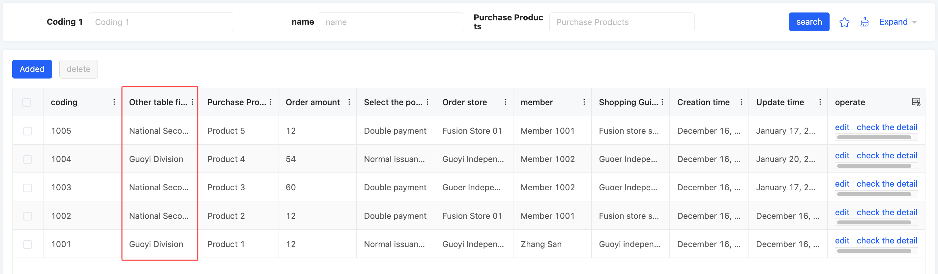Toggle the select-all checkbox in table header
This screenshot has height=274, width=938.
point(27,103)
